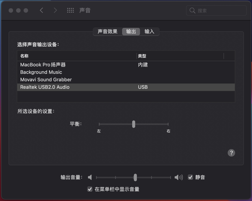Viewport: 252px width, 201px height.
Task: Switch to the 声音效果 tab
Action: click(107, 31)
